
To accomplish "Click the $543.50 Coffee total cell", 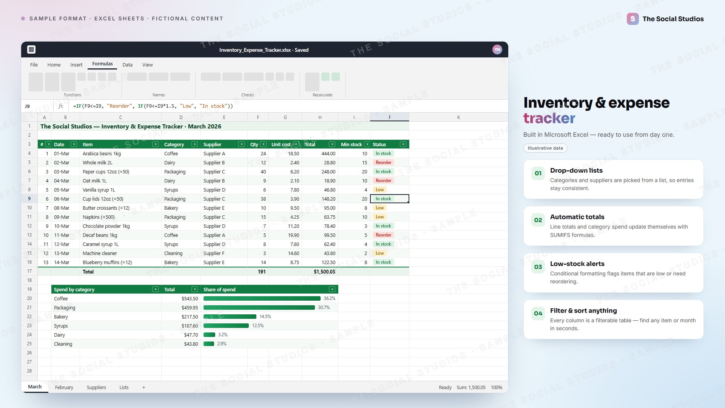I will (181, 298).
